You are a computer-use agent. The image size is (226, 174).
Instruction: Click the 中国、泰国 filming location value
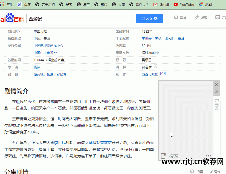click(42, 39)
